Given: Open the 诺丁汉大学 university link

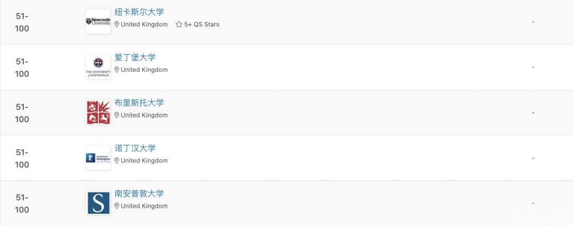Looking at the screenshot, I should [x=135, y=148].
